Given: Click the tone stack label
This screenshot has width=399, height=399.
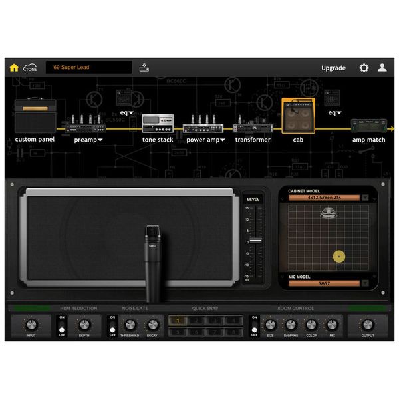Looking at the screenshot, I should click(x=158, y=140).
